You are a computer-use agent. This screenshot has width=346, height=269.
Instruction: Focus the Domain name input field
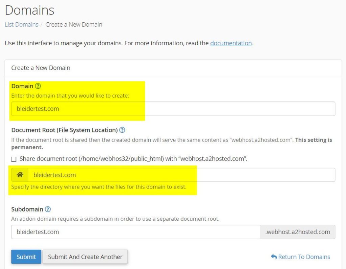tap(173, 109)
